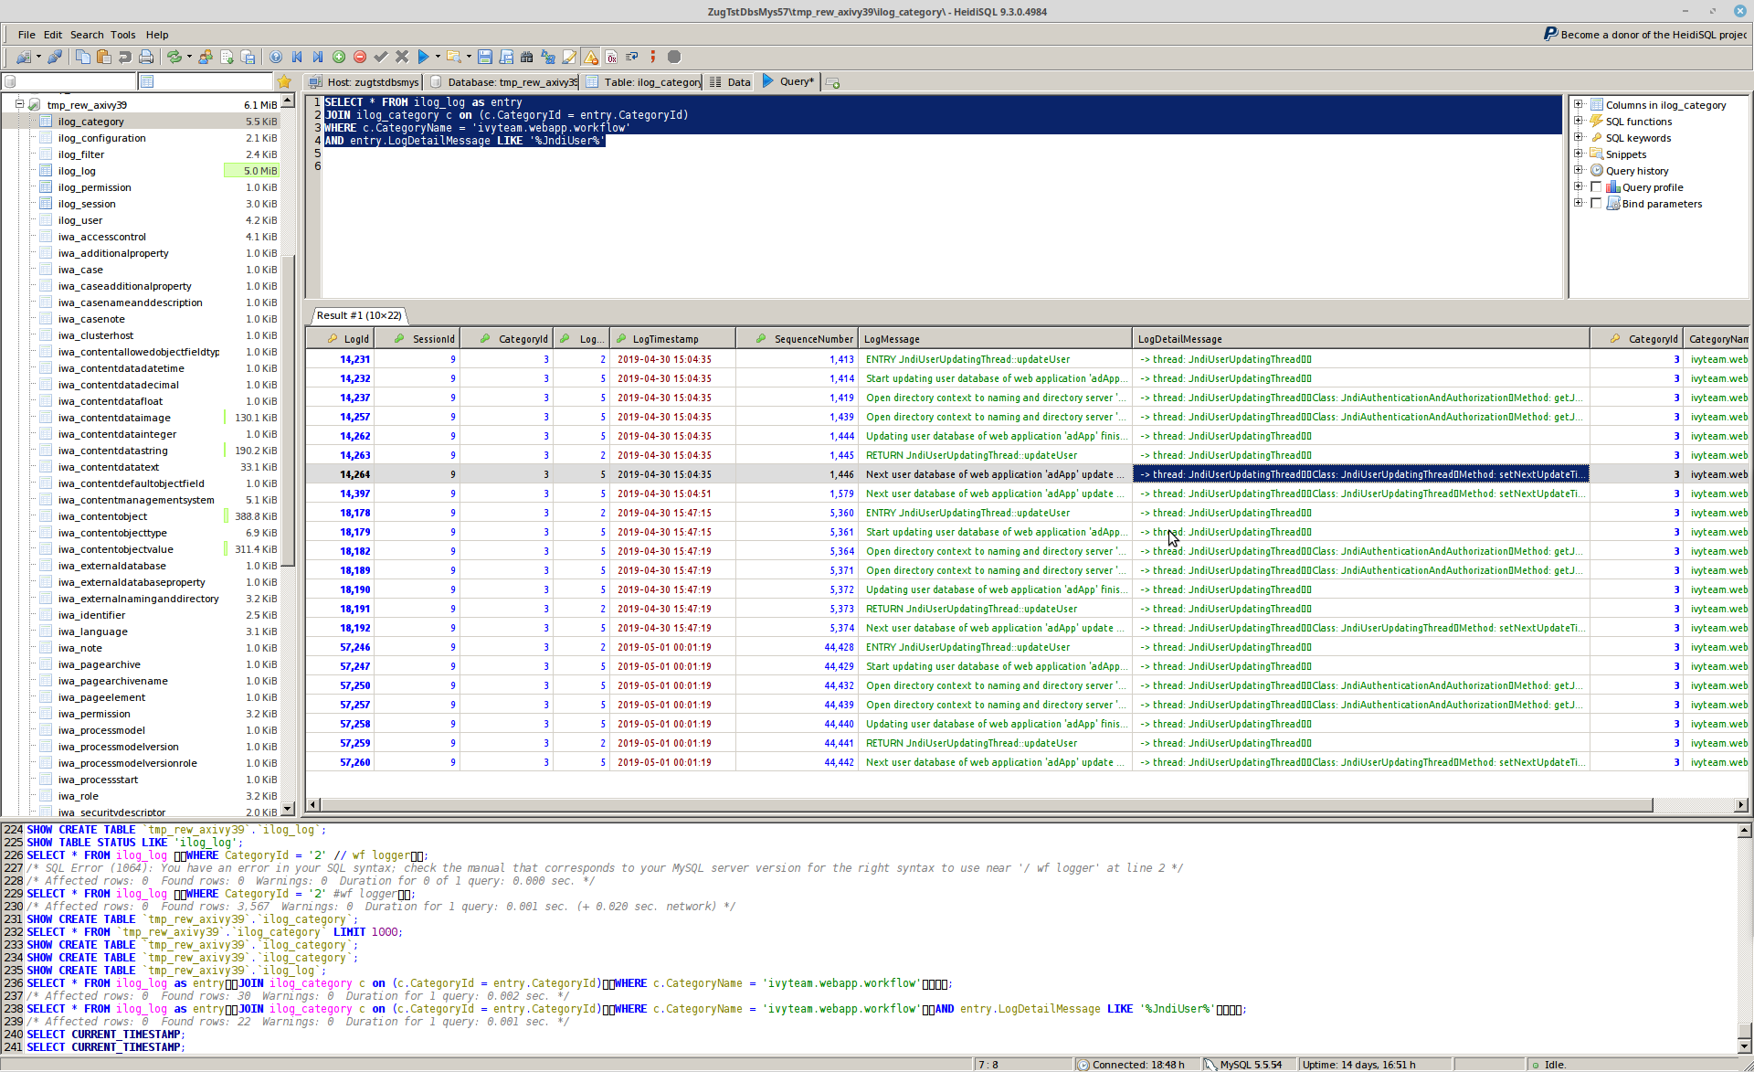Click the binoculars find text icon
The height and width of the screenshot is (1072, 1754).
(527, 57)
